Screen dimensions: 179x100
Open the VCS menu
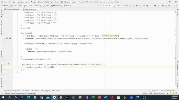pyautogui.click(x=62, y=2)
